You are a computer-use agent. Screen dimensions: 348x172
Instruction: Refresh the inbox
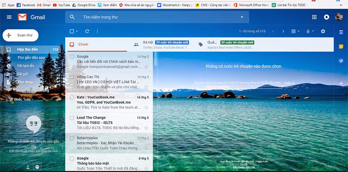click(87, 31)
